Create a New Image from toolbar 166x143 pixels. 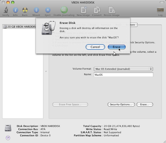pyautogui.click(x=84, y=10)
